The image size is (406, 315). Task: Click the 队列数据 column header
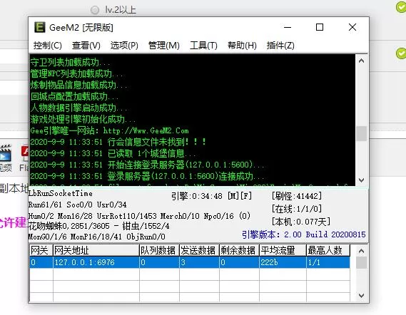pos(159,250)
